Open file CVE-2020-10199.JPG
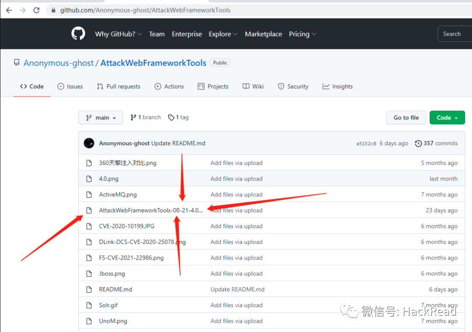The height and width of the screenshot is (332, 472). pos(127,226)
